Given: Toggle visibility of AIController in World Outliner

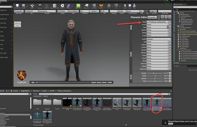Looking at the screenshot, I should [x=174, y=29].
